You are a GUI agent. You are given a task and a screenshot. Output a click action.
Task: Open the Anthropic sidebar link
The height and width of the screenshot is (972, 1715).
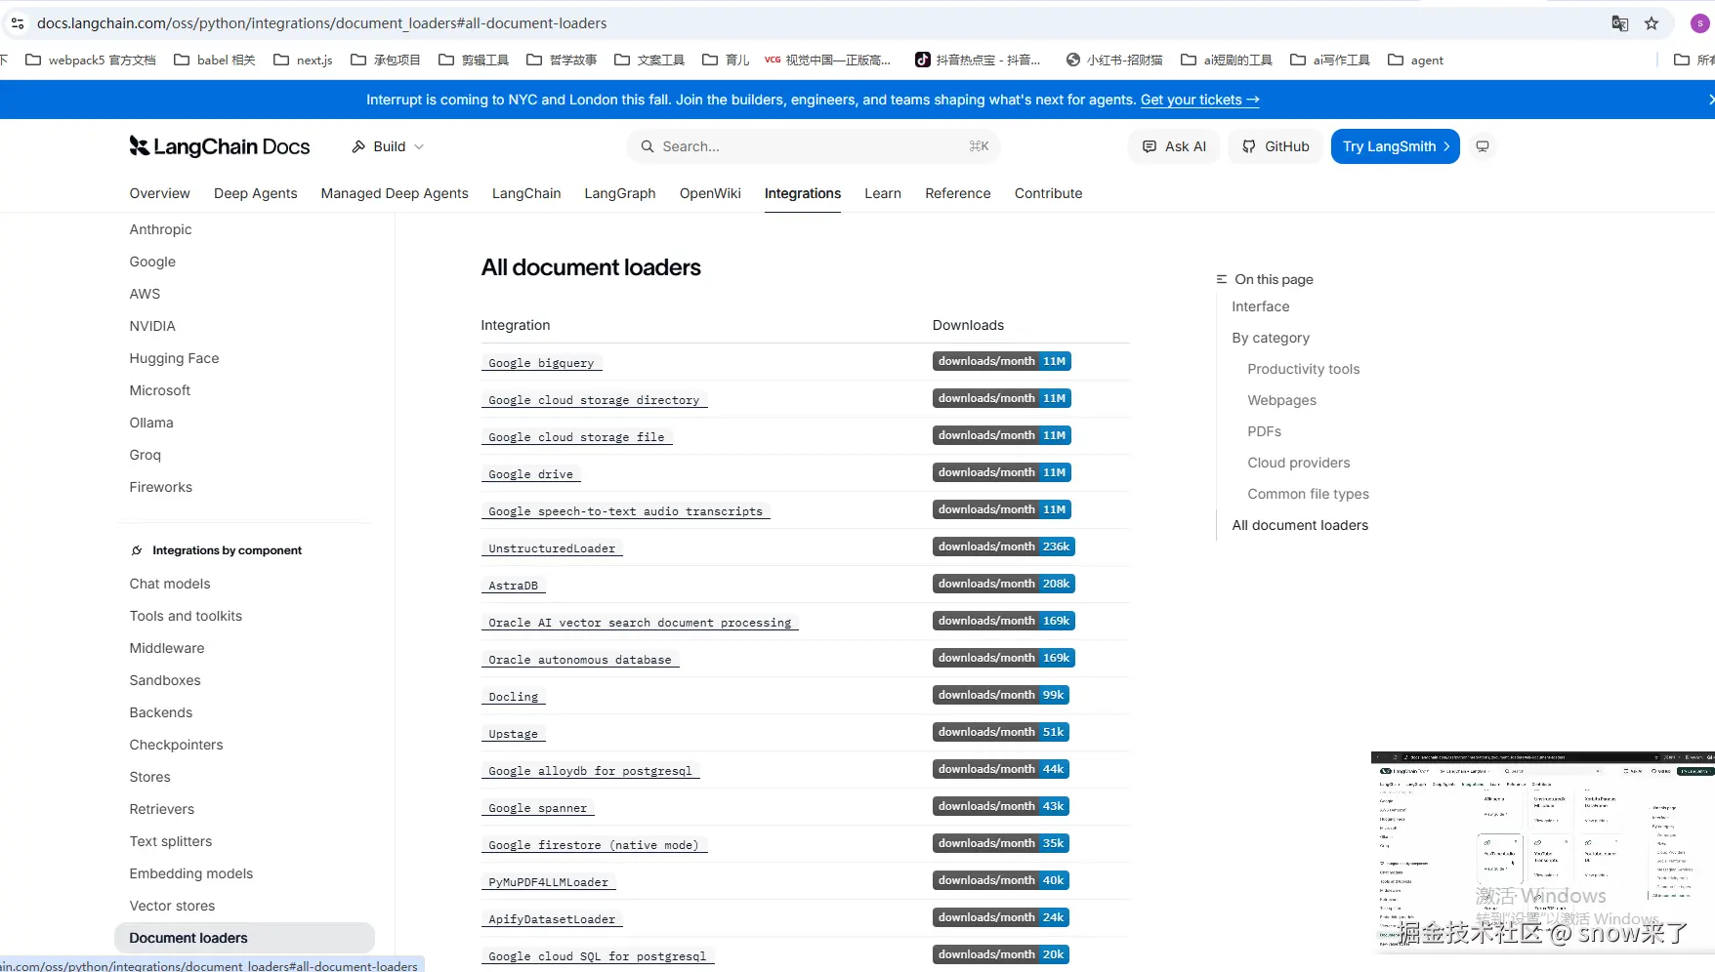(x=161, y=229)
